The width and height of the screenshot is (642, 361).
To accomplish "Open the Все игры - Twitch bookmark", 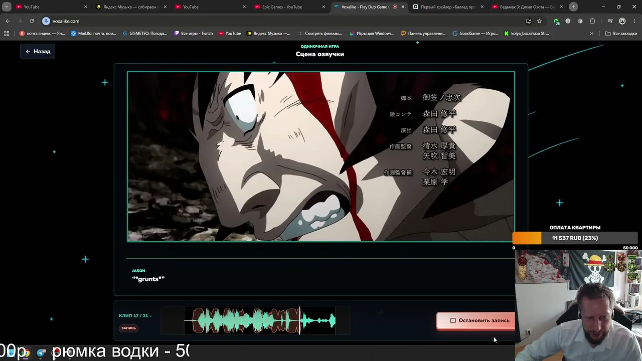I will [x=194, y=34].
